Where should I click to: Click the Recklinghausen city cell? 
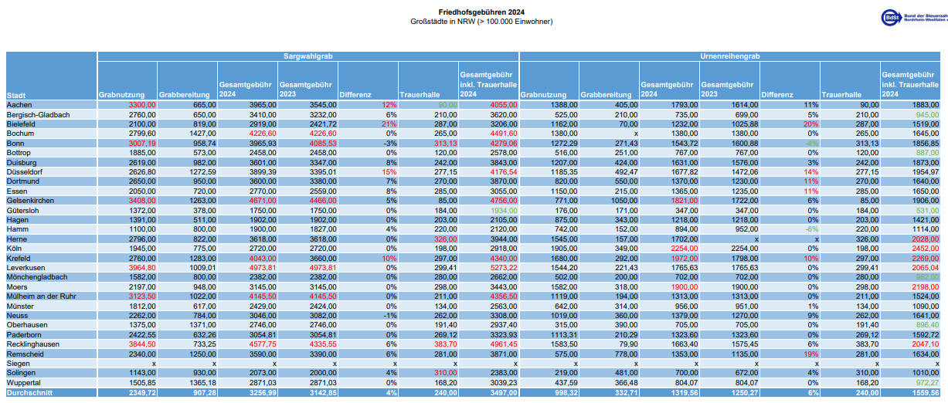click(32, 344)
